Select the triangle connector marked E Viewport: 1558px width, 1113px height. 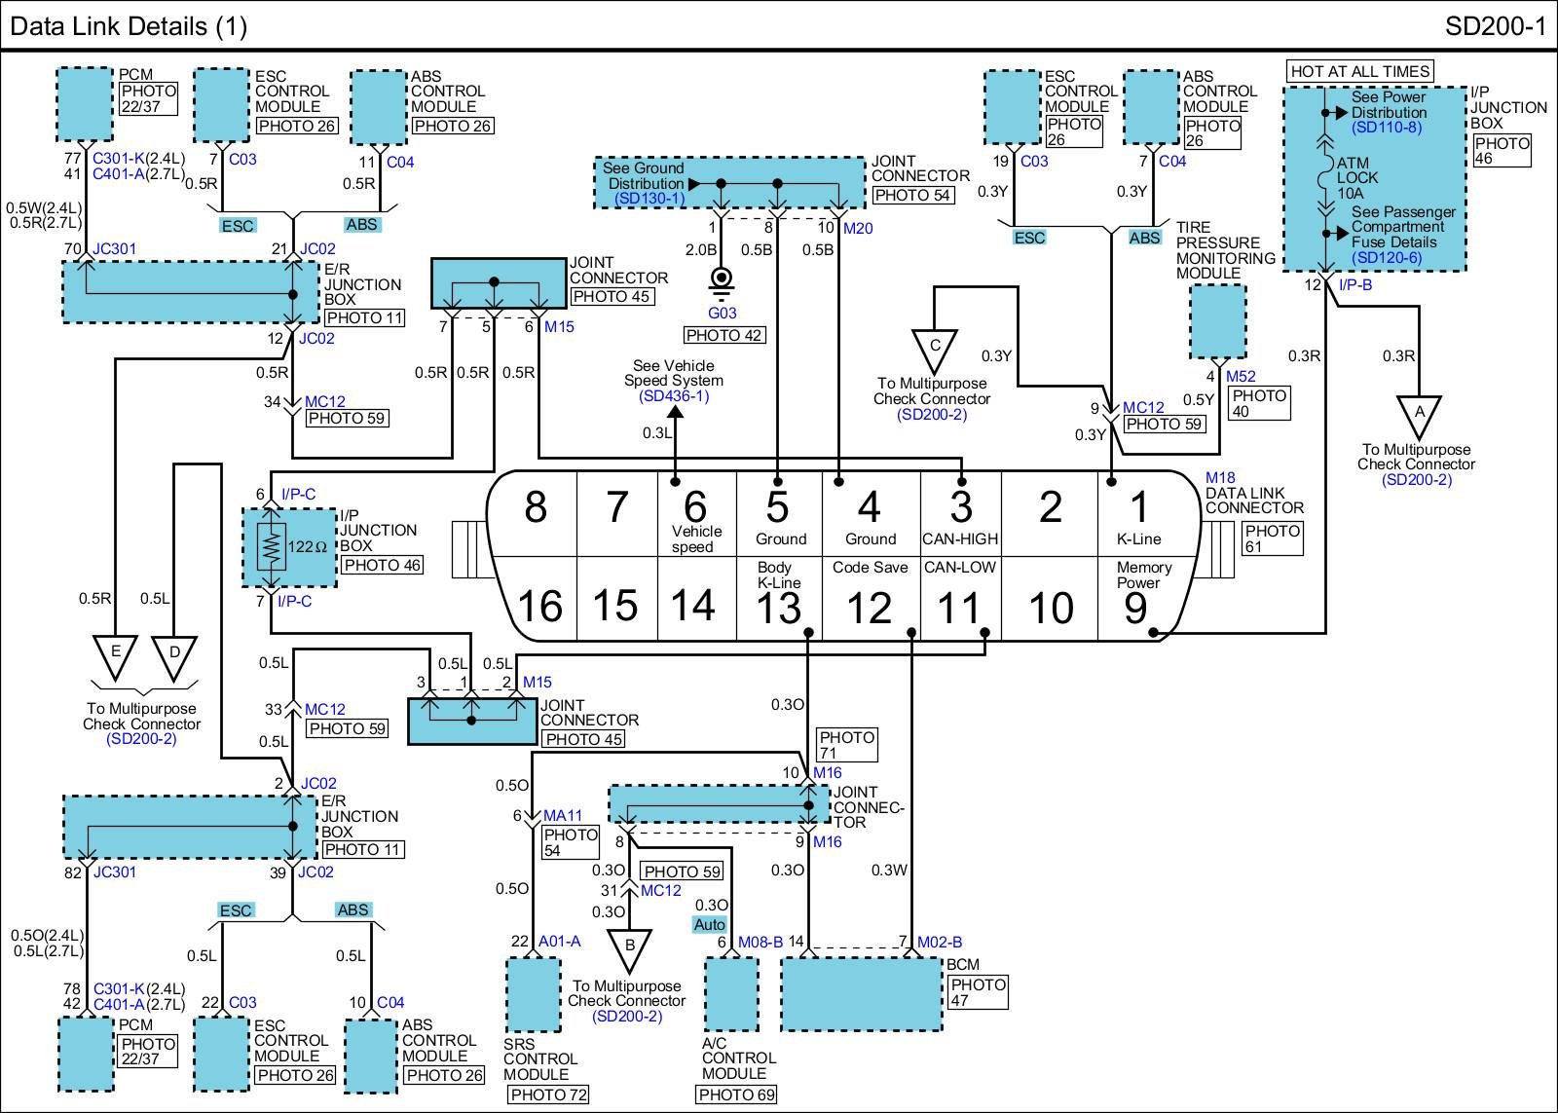click(115, 654)
